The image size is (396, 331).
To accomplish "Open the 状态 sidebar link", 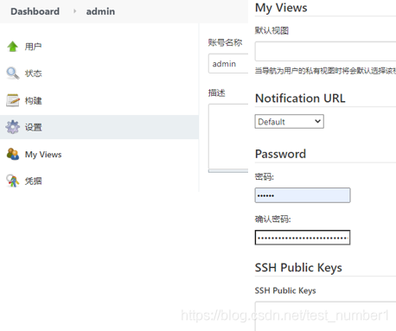I will pyautogui.click(x=33, y=73).
